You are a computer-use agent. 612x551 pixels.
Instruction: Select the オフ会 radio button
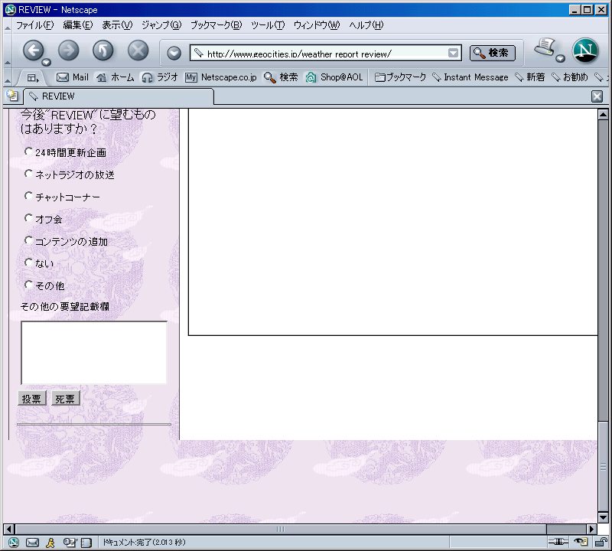(28, 218)
